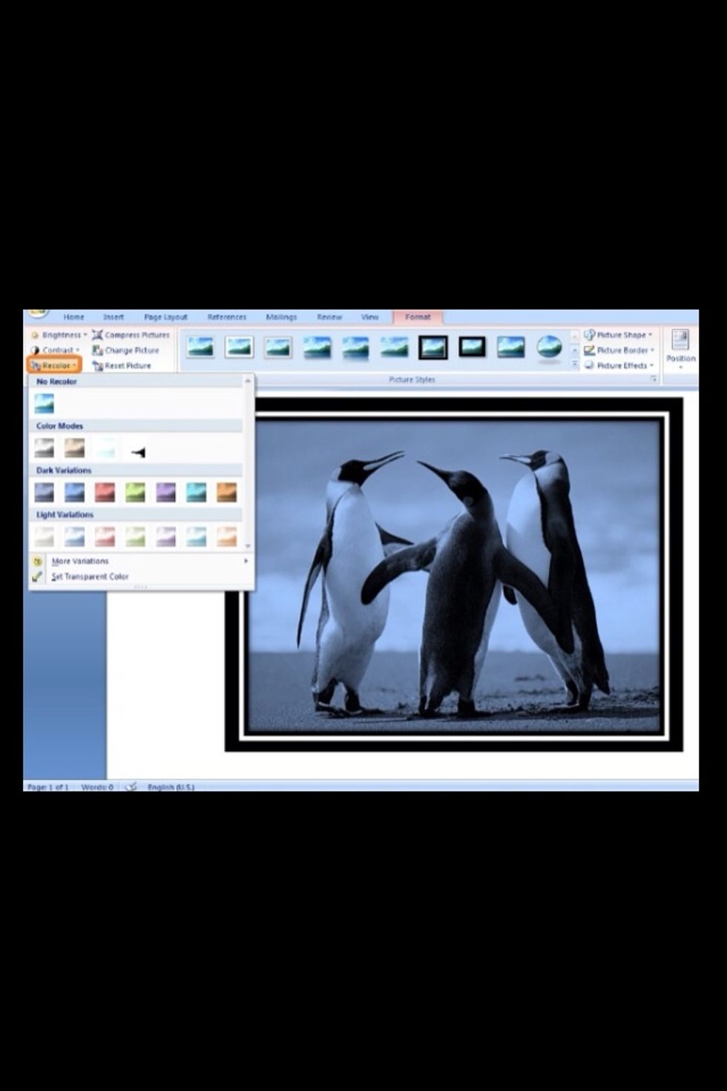The height and width of the screenshot is (1091, 727).
Task: Apply Black and White color mode
Action: [136, 448]
